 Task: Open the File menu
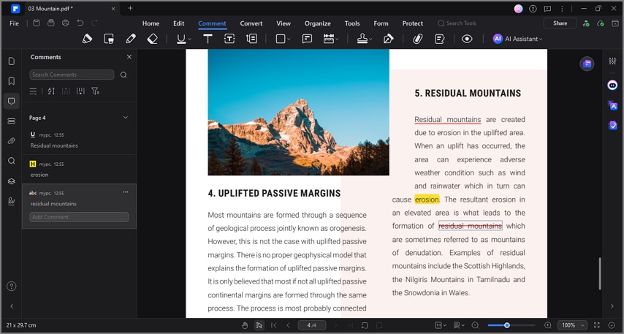[15, 23]
